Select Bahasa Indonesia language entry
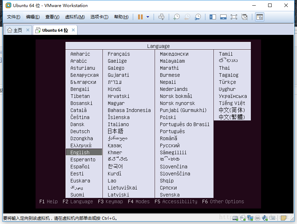 pyautogui.click(x=129, y=110)
